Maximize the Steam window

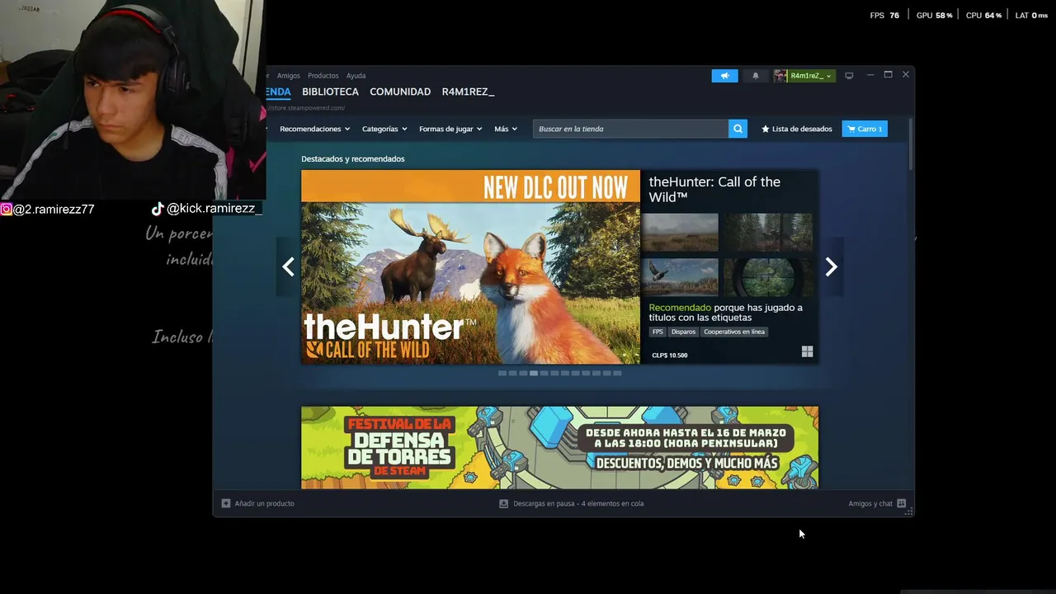(x=888, y=75)
